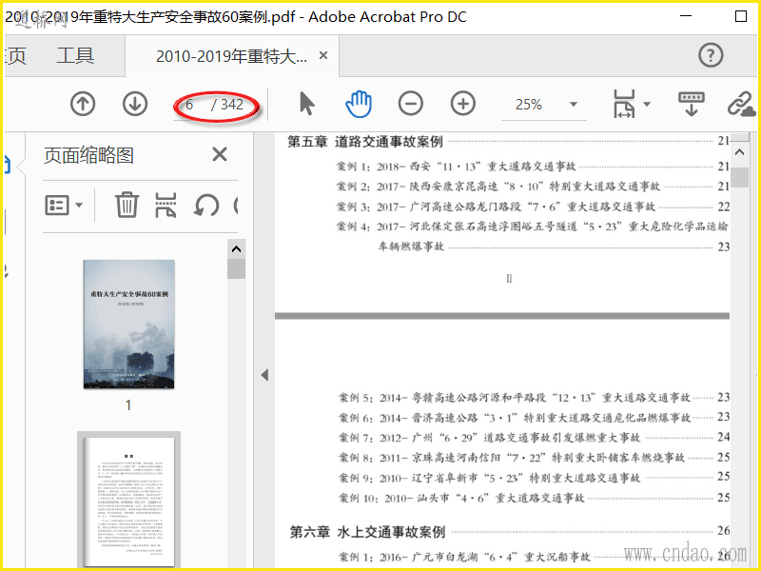Click 案例 1: 2016- 广元市白龙湖 entry

click(464, 557)
